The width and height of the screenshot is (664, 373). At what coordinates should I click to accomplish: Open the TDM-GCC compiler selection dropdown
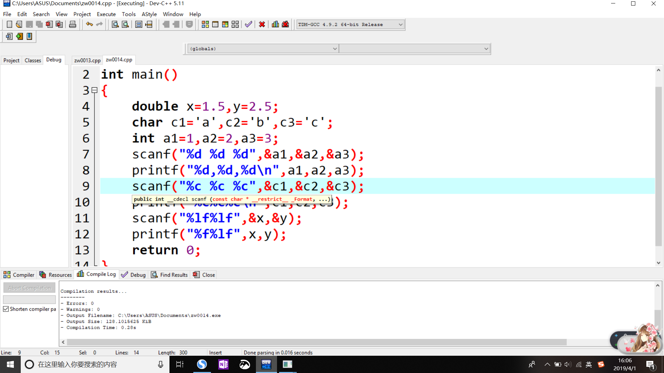click(400, 25)
